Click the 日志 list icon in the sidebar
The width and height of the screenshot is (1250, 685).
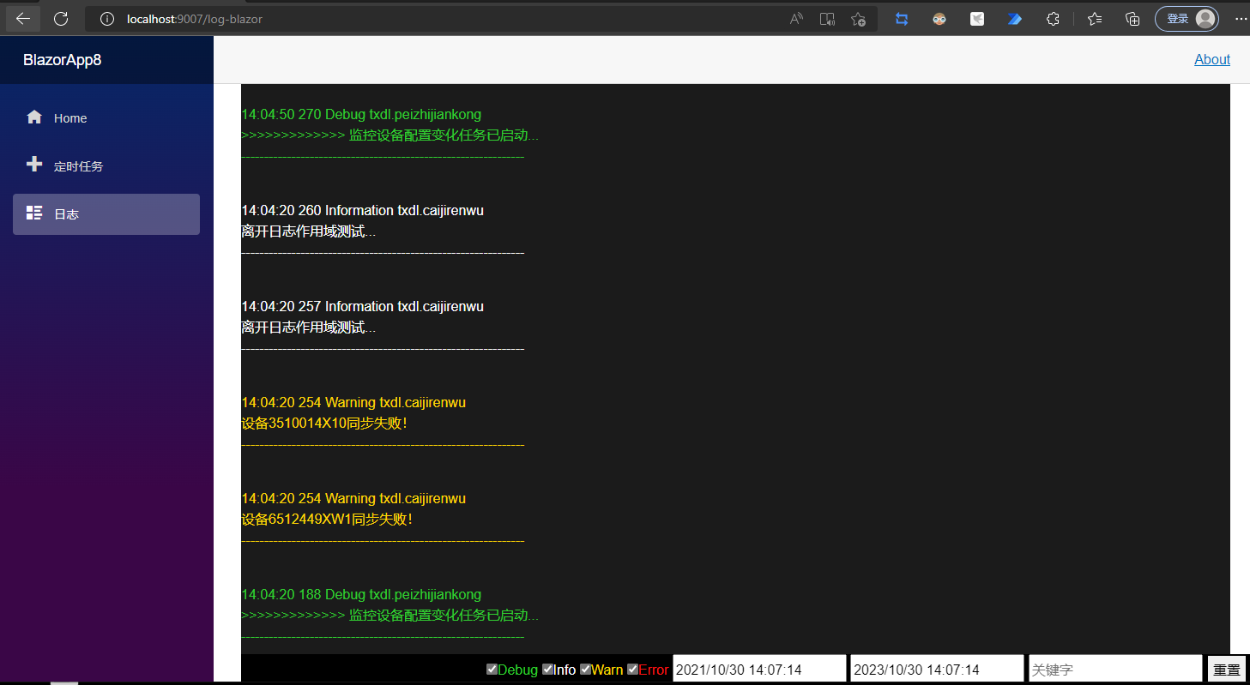pyautogui.click(x=34, y=213)
